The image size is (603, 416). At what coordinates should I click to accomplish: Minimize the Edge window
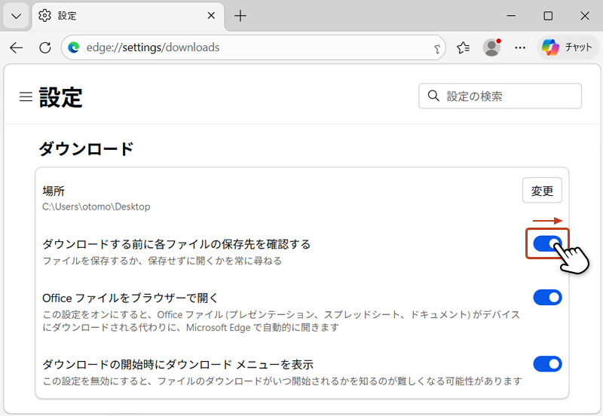tap(511, 16)
